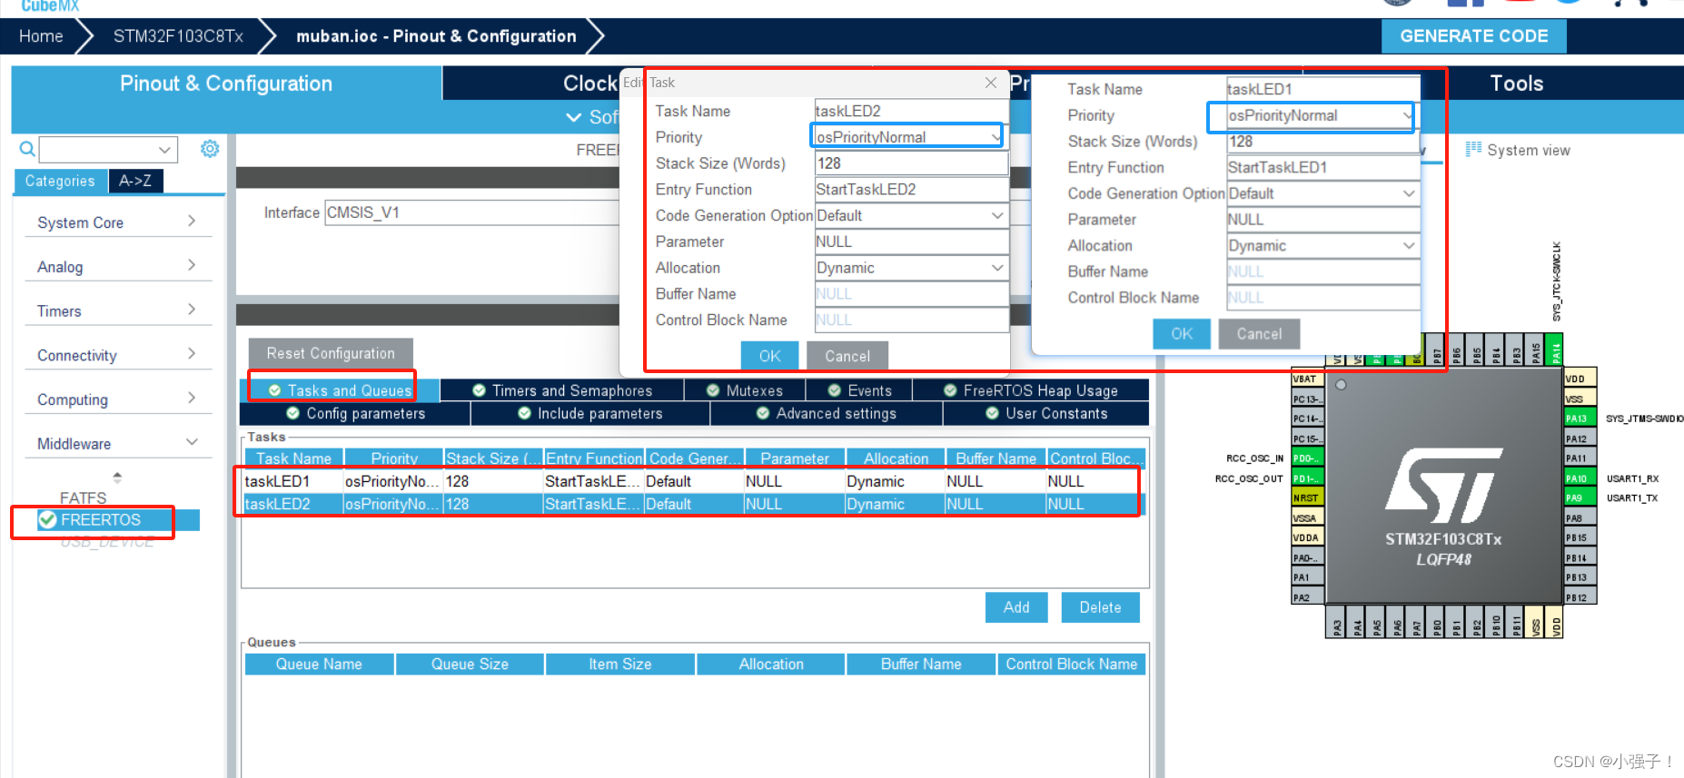Click Delete to remove the selected task

click(1100, 607)
